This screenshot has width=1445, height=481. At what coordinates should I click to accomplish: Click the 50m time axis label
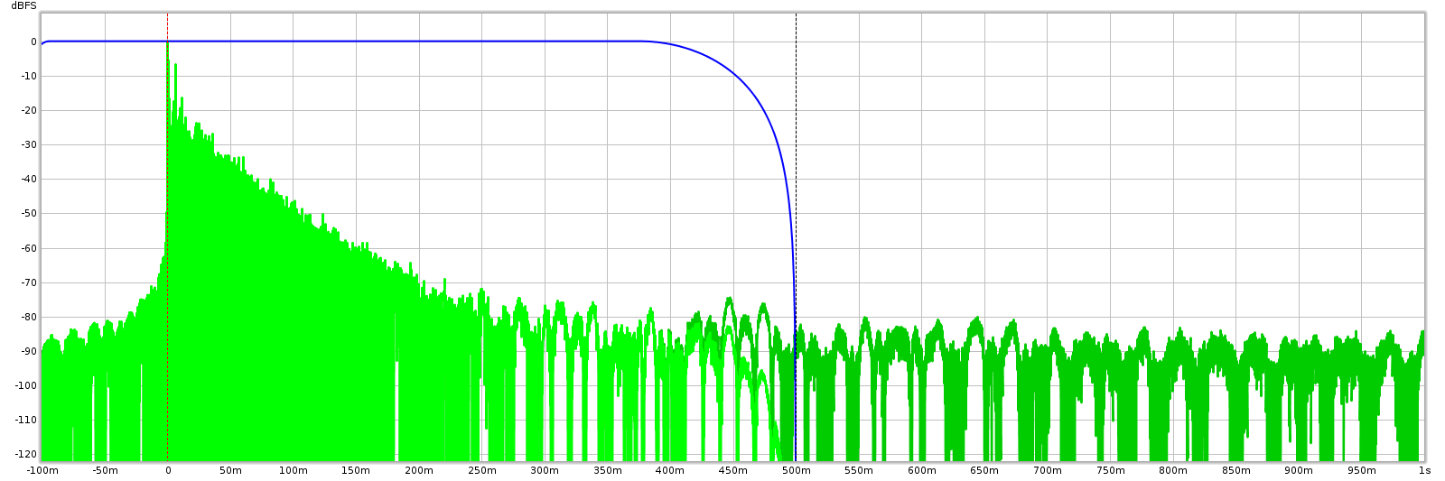click(230, 470)
